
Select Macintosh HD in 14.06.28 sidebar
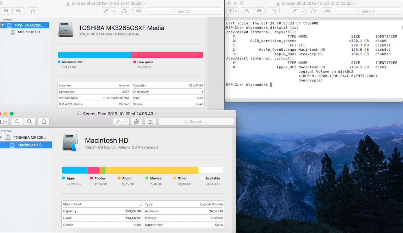[x=25, y=32]
